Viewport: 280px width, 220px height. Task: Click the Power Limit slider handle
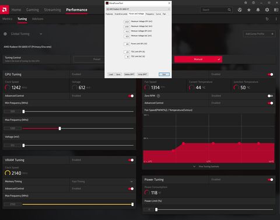pyautogui.click(x=156, y=209)
